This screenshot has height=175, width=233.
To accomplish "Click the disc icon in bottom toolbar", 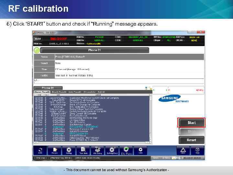I will pyautogui.click(x=140, y=150).
